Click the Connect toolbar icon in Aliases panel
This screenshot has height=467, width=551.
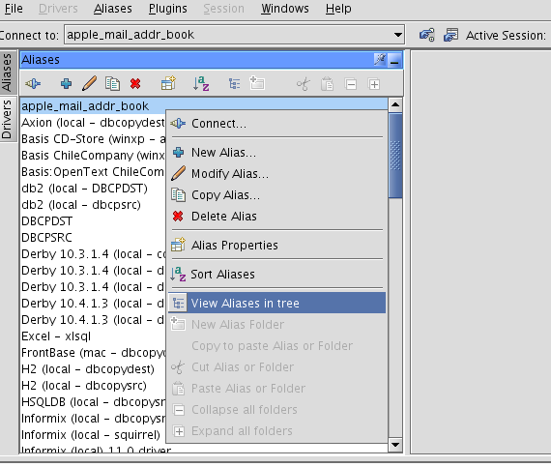click(x=33, y=83)
